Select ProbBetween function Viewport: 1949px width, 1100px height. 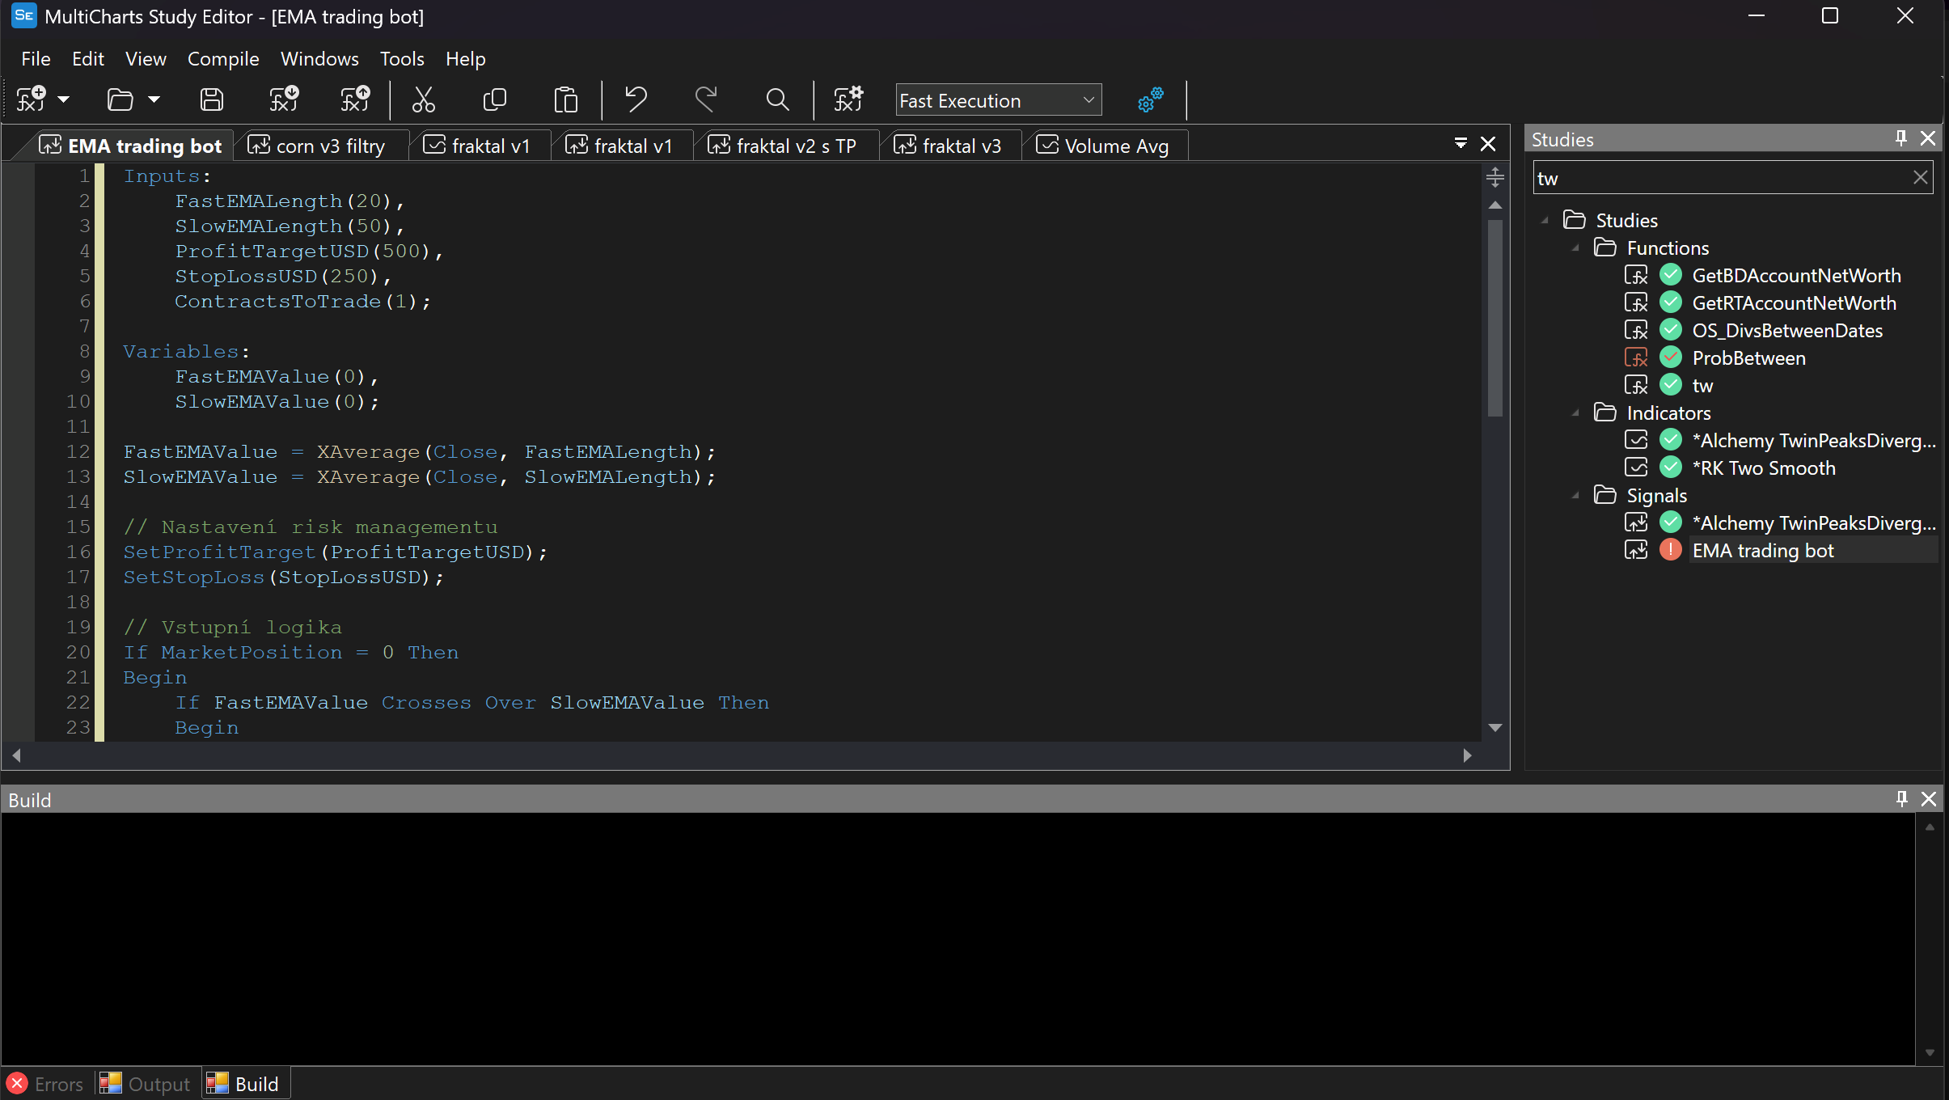(1748, 357)
